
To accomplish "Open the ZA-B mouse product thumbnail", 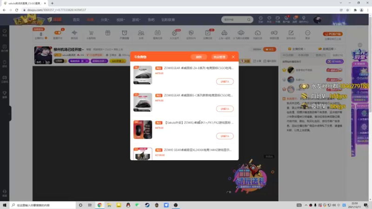I will (x=143, y=75).
